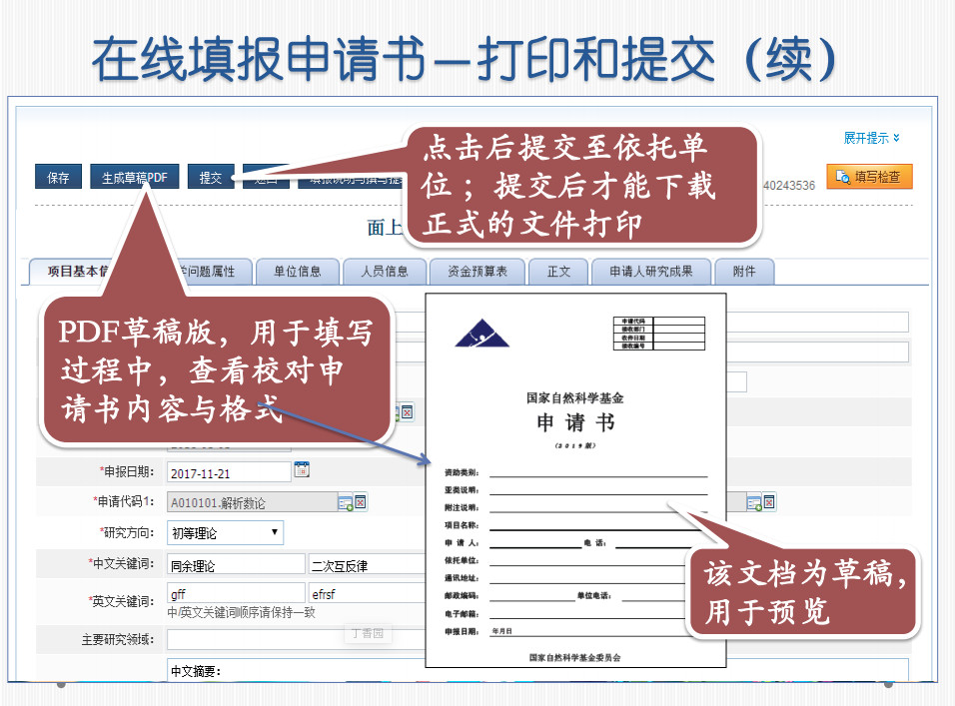Select the 资金预算表 tab
Image resolution: width=955 pixels, height=706 pixels.
click(x=477, y=272)
